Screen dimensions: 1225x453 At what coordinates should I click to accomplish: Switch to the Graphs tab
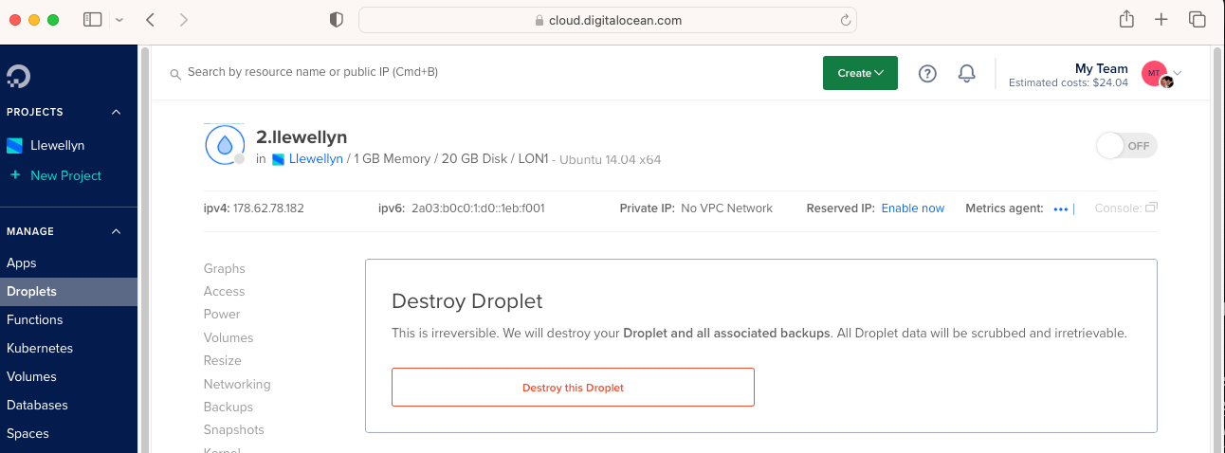(225, 268)
